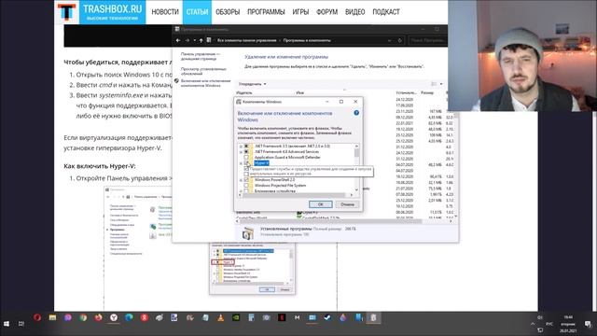Open NVIDIA app from taskbar
The height and width of the screenshot is (336, 597).
tap(236, 317)
